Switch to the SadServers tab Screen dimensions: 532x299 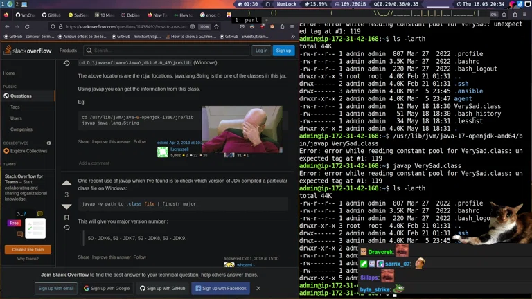point(78,15)
